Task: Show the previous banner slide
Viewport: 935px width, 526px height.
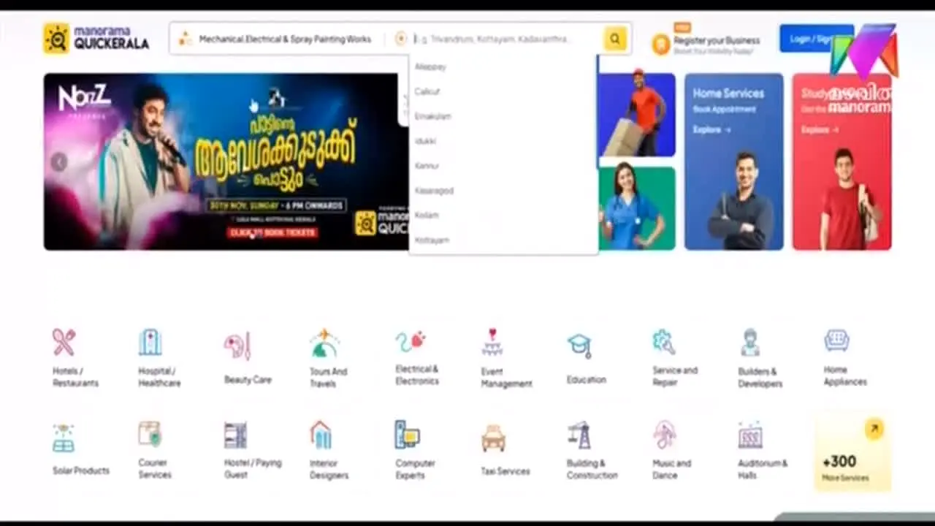Action: point(59,162)
